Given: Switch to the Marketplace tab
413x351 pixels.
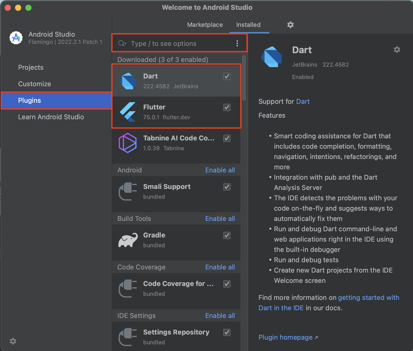Looking at the screenshot, I should 205,25.
